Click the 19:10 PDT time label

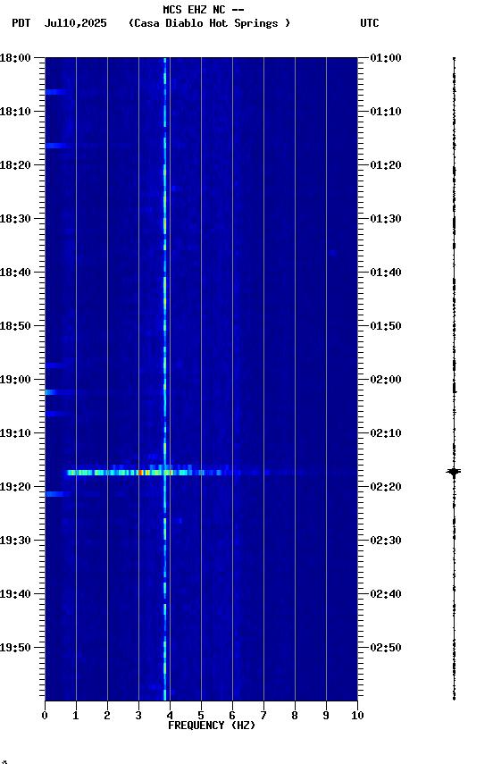click(x=15, y=433)
